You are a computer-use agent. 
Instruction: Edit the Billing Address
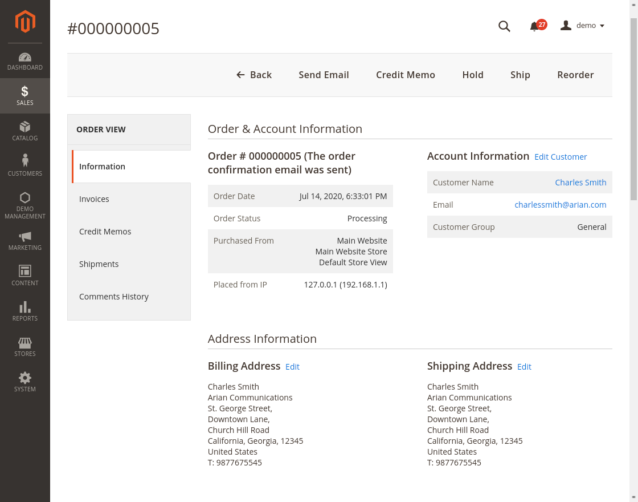[x=292, y=367]
